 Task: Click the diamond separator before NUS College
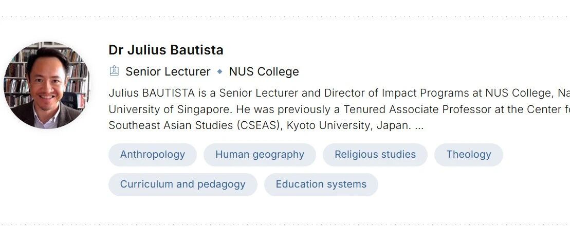pos(220,71)
